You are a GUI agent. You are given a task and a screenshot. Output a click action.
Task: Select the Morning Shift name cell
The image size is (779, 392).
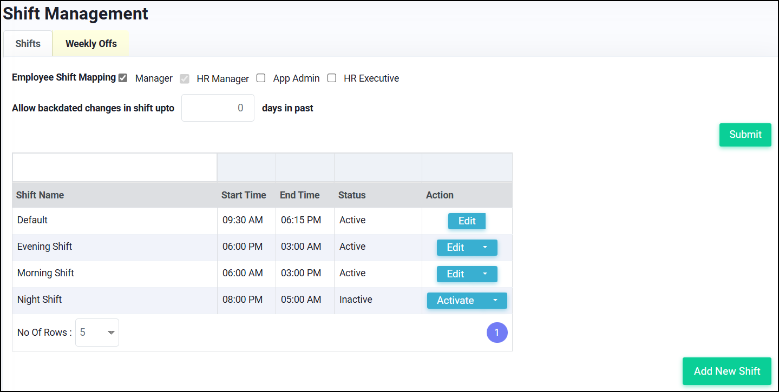tap(115, 274)
